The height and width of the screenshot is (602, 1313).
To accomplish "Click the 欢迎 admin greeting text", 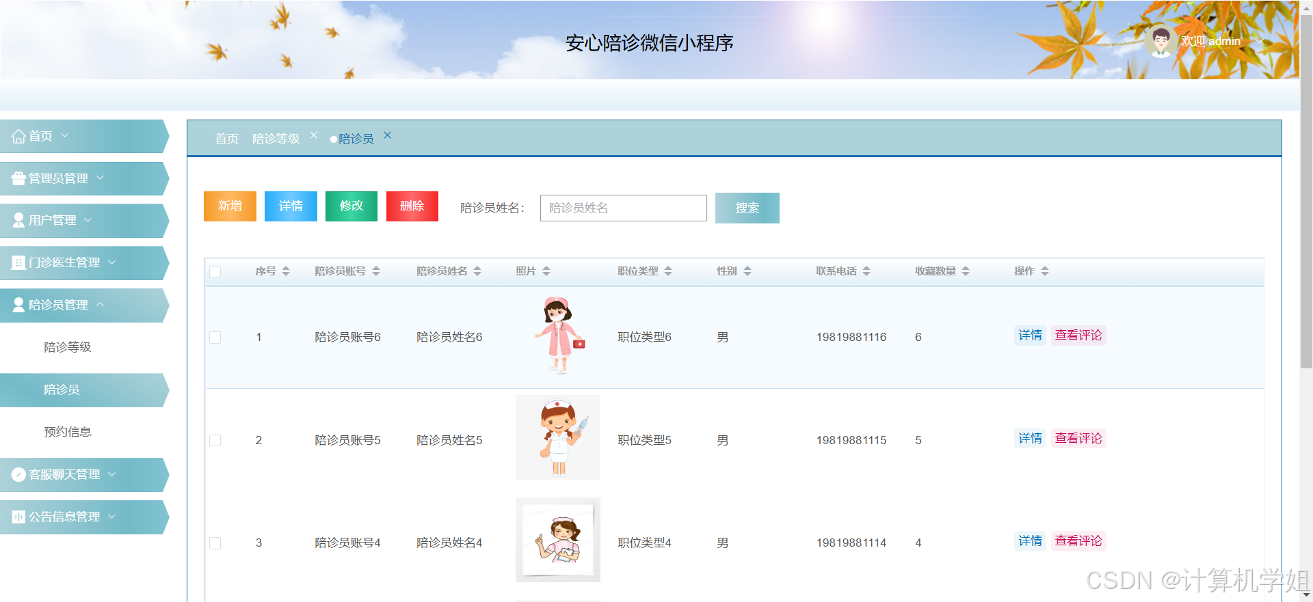I will click(1211, 42).
